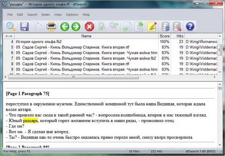Open the Index menu
Screen dimensions: 225x156
[x=46, y=14]
